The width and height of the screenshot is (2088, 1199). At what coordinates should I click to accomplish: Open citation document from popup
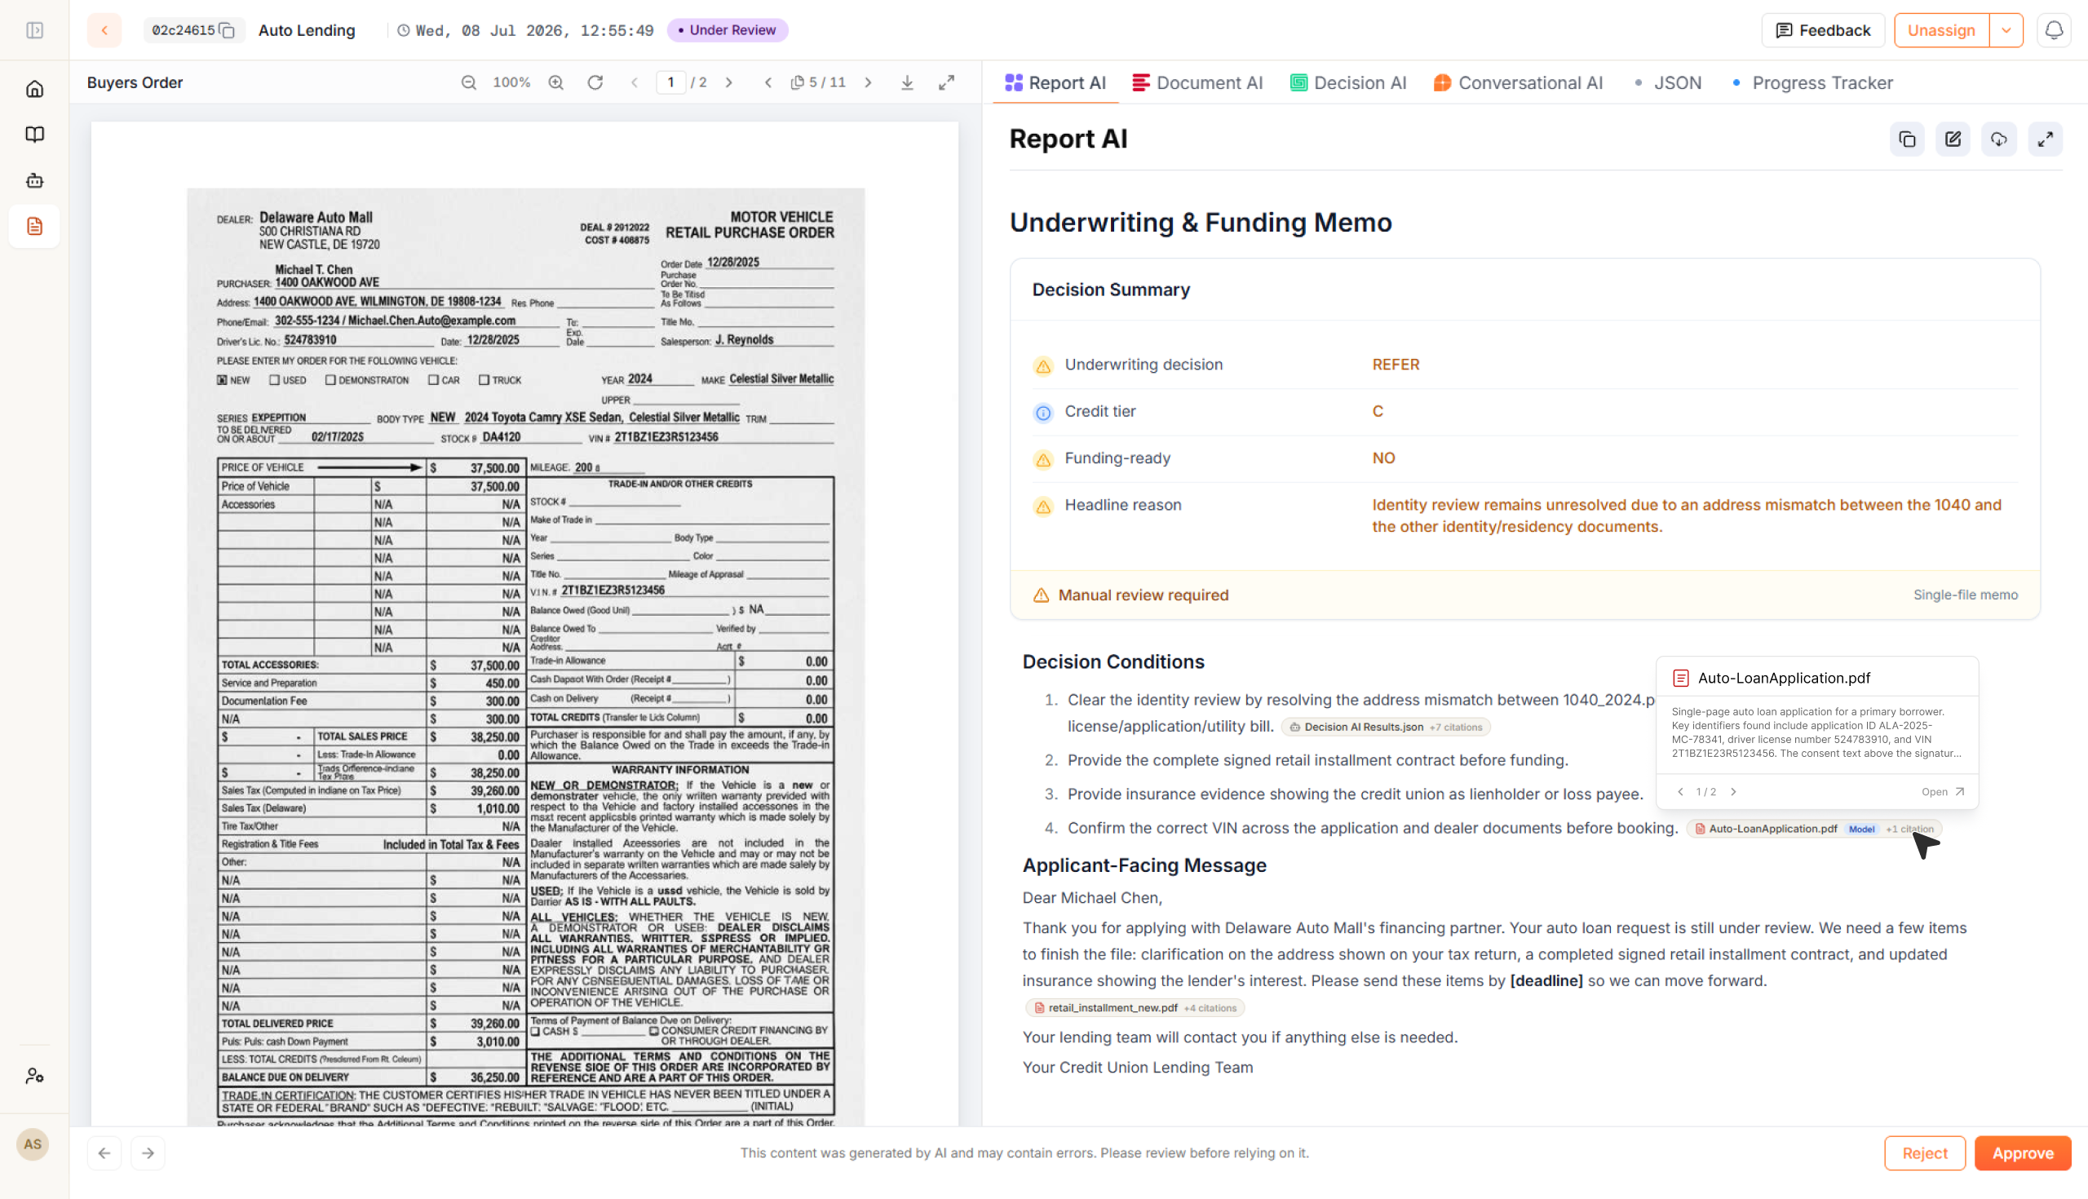pos(1942,791)
